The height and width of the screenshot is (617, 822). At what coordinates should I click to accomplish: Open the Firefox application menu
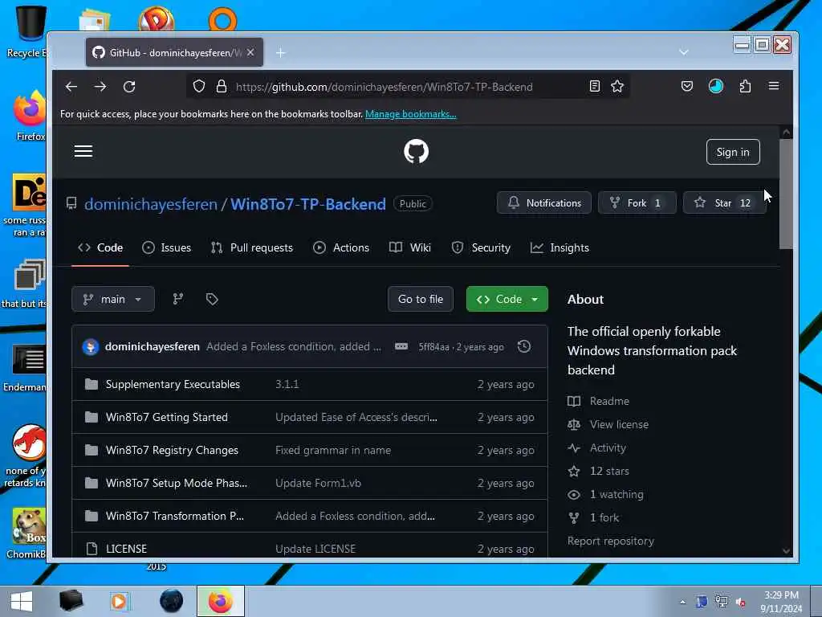(774, 86)
